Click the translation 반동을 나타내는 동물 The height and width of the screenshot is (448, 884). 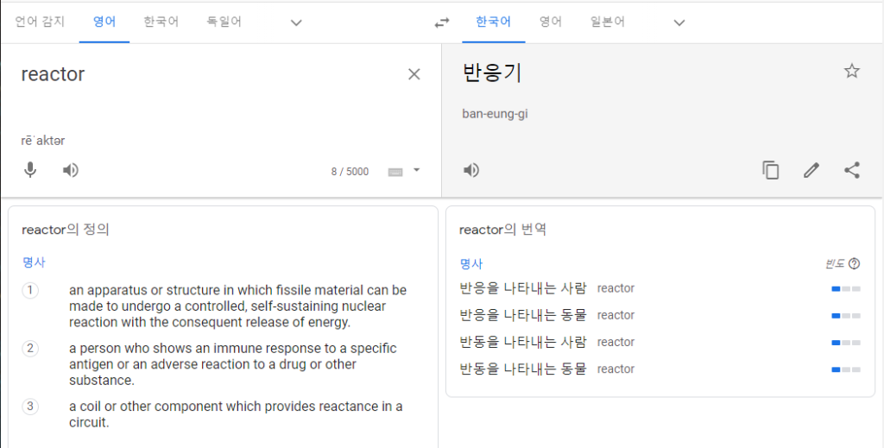(523, 369)
